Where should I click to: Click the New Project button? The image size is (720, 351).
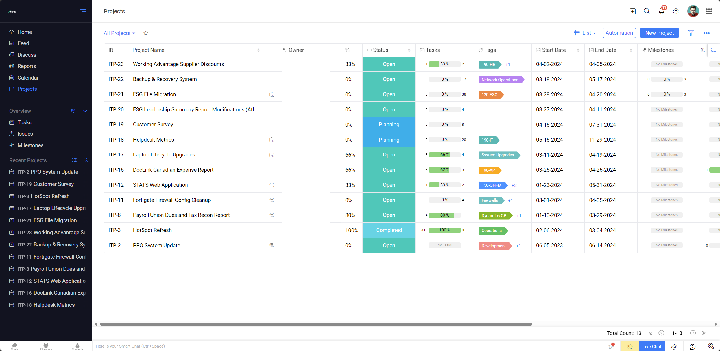(659, 33)
